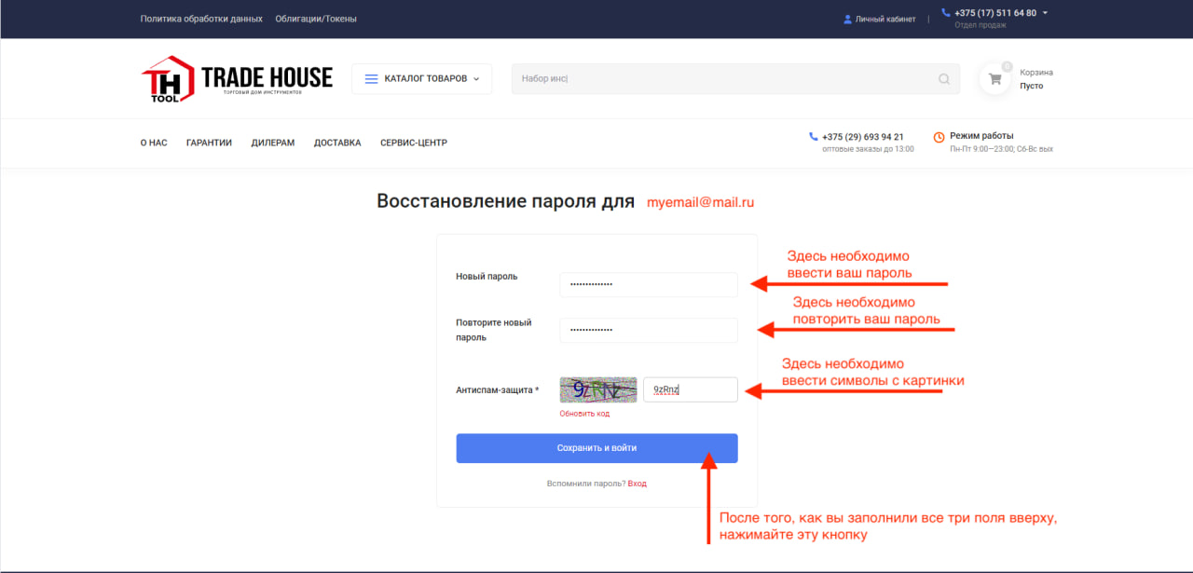Image resolution: width=1193 pixels, height=573 pixels.
Task: Click the Trade House logo
Action: point(237,79)
